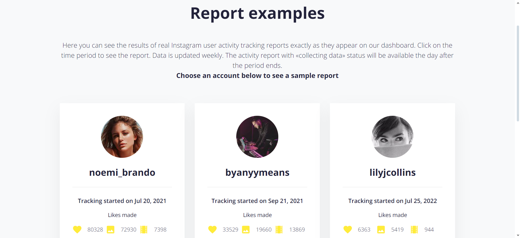521x238 pixels.
Task: Click 'Tracking started on Jul 25, 2022' text
Action: click(393, 201)
